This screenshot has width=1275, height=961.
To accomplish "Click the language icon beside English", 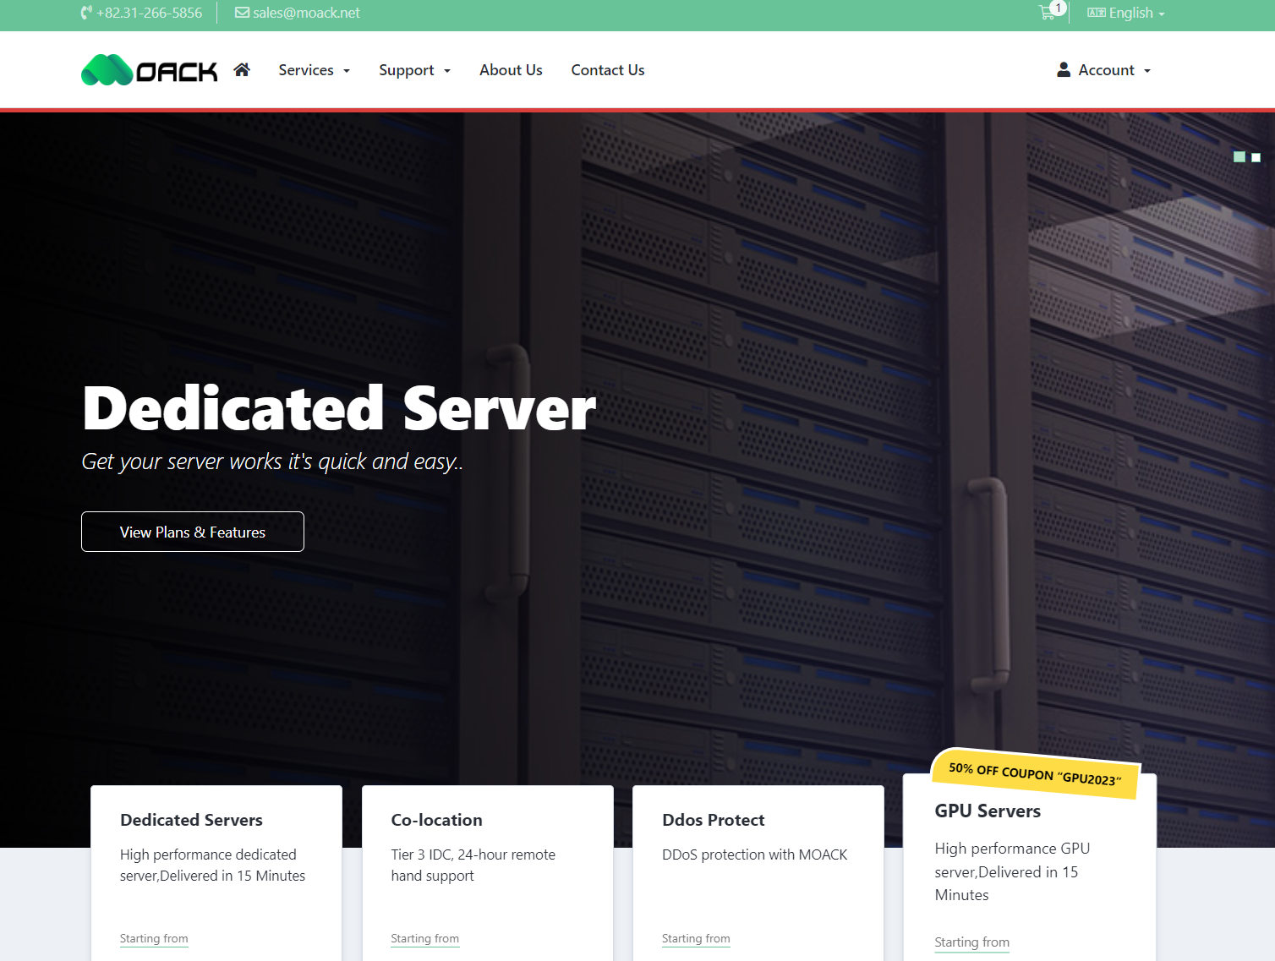I will [1096, 13].
